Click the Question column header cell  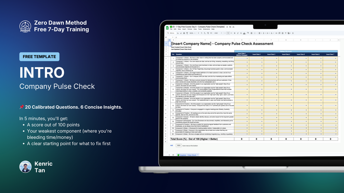pyautogui.click(x=205, y=54)
